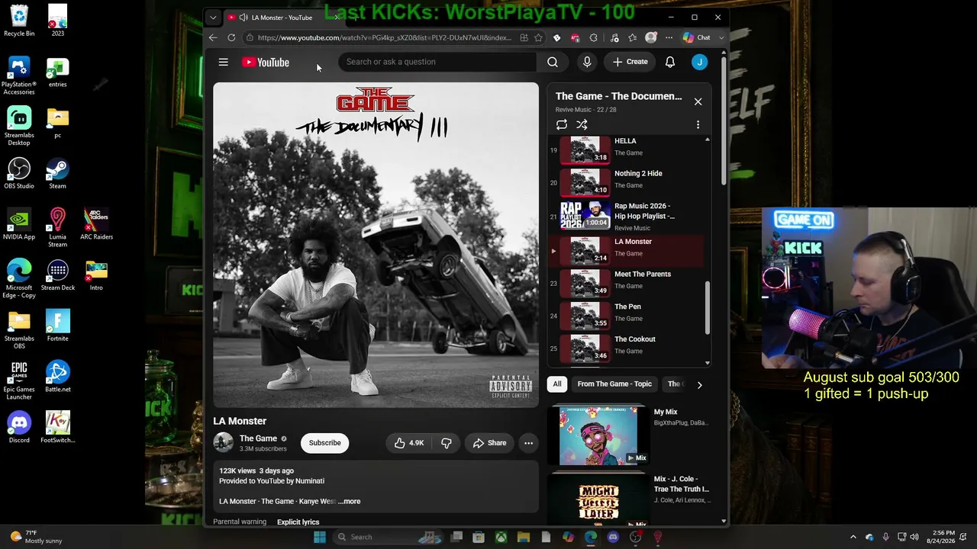
Task: Expand the Copilot Chat dropdown chevron
Action: tap(721, 37)
